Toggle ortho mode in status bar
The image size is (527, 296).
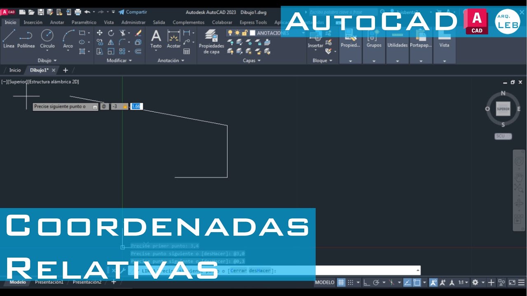(x=366, y=282)
